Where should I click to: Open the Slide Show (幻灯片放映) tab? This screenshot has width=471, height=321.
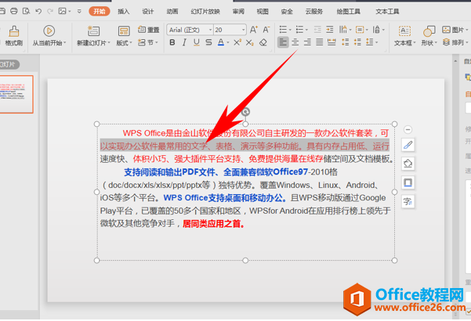[204, 12]
